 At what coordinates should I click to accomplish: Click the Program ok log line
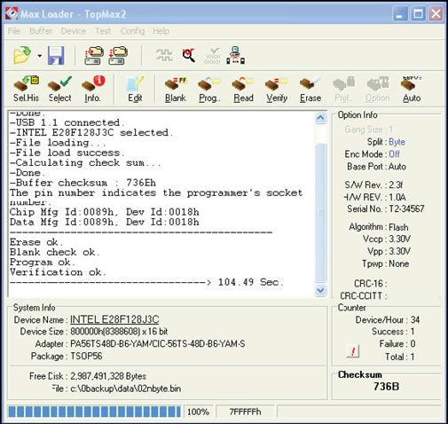coord(43,262)
